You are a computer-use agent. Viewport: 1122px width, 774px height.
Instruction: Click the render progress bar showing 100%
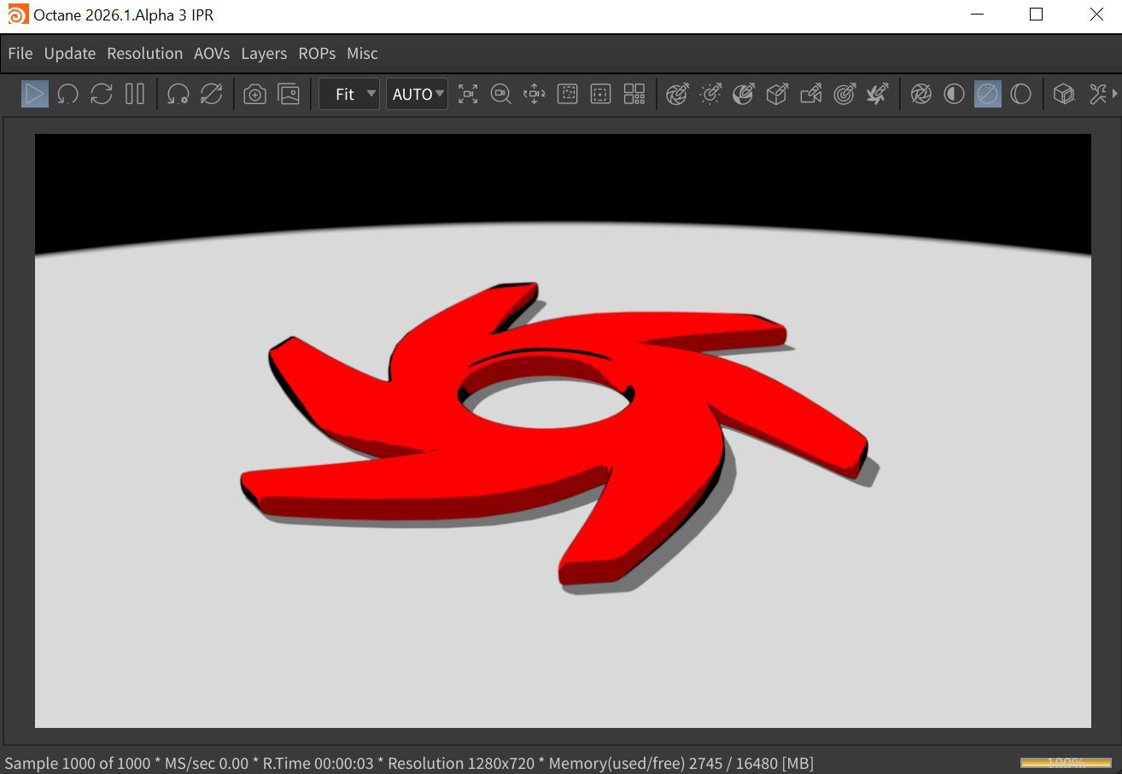click(1065, 762)
